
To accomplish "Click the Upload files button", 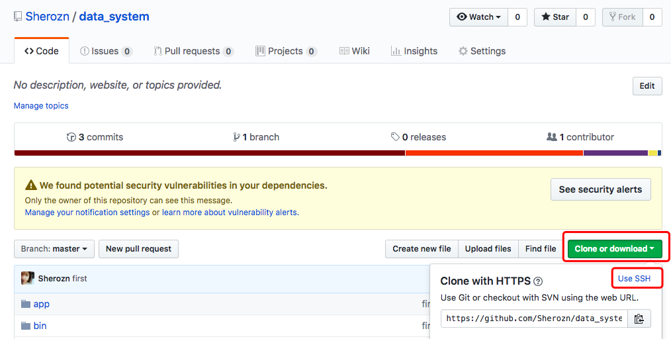I will [x=488, y=249].
